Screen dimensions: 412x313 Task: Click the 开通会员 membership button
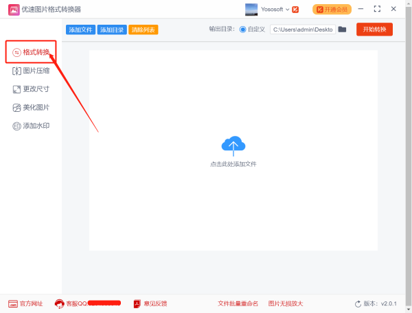point(332,10)
